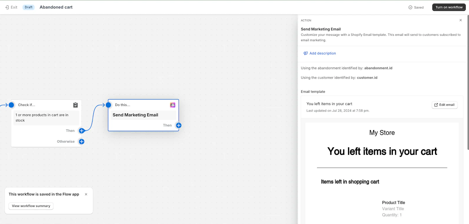
Task: Click the external link icon on Edit email
Action: coord(436,105)
